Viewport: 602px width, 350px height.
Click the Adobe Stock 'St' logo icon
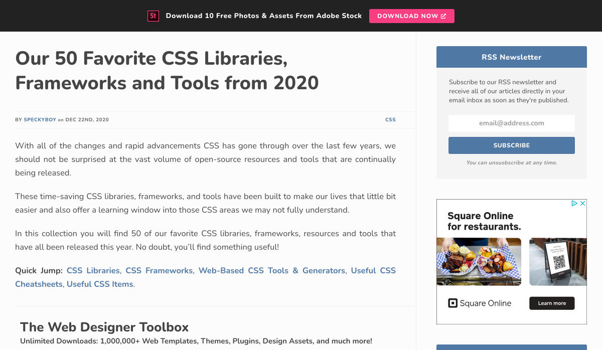pos(153,16)
